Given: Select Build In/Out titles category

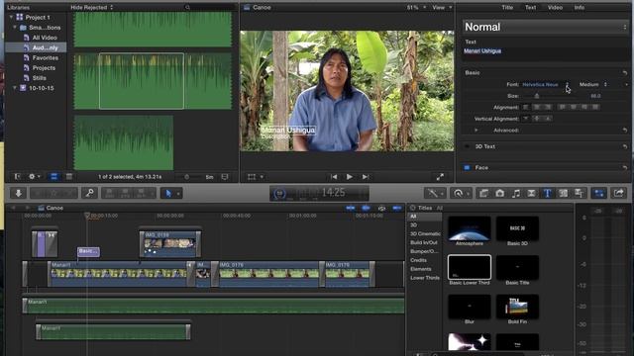Looking at the screenshot, I should point(424,242).
